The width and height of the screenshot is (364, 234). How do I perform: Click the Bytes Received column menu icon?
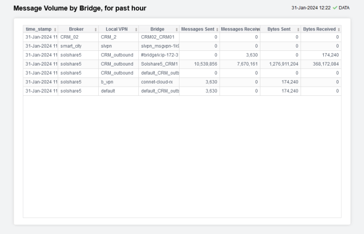tap(339, 29)
